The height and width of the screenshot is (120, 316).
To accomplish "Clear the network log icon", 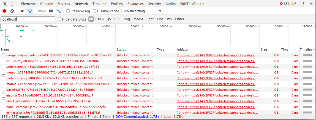I will [x=12, y=11].
